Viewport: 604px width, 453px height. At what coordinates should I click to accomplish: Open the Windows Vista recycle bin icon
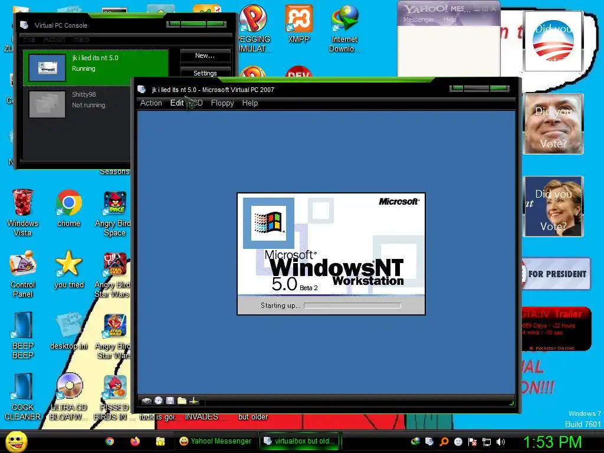22,212
